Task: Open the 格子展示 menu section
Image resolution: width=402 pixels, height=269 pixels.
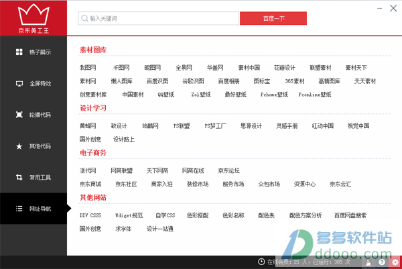Action: (x=33, y=52)
